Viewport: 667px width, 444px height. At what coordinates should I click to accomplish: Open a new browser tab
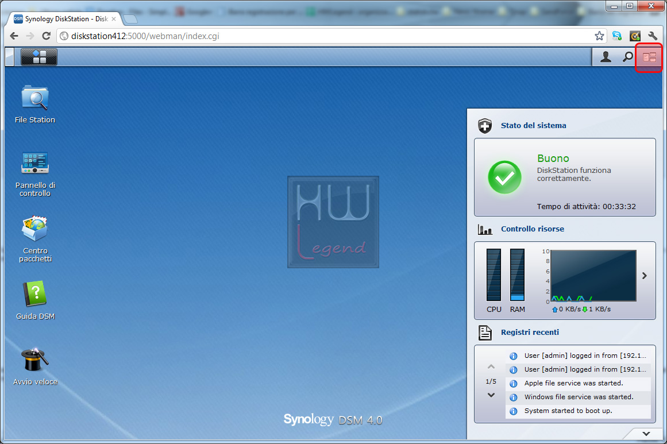point(130,19)
